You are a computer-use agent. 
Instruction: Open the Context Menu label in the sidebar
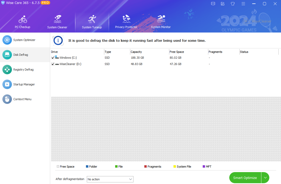click(x=22, y=99)
